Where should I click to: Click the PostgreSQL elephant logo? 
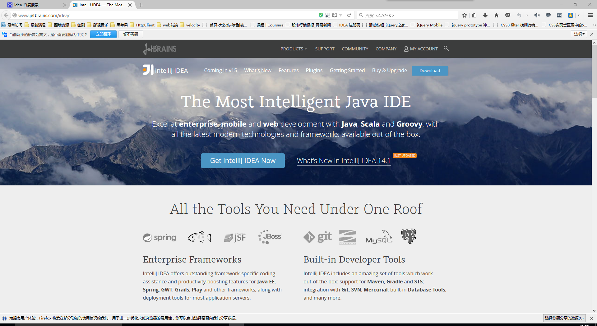pos(409,236)
